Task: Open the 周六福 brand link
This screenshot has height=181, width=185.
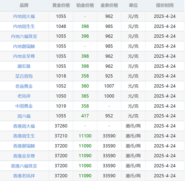Action: pos(24,116)
